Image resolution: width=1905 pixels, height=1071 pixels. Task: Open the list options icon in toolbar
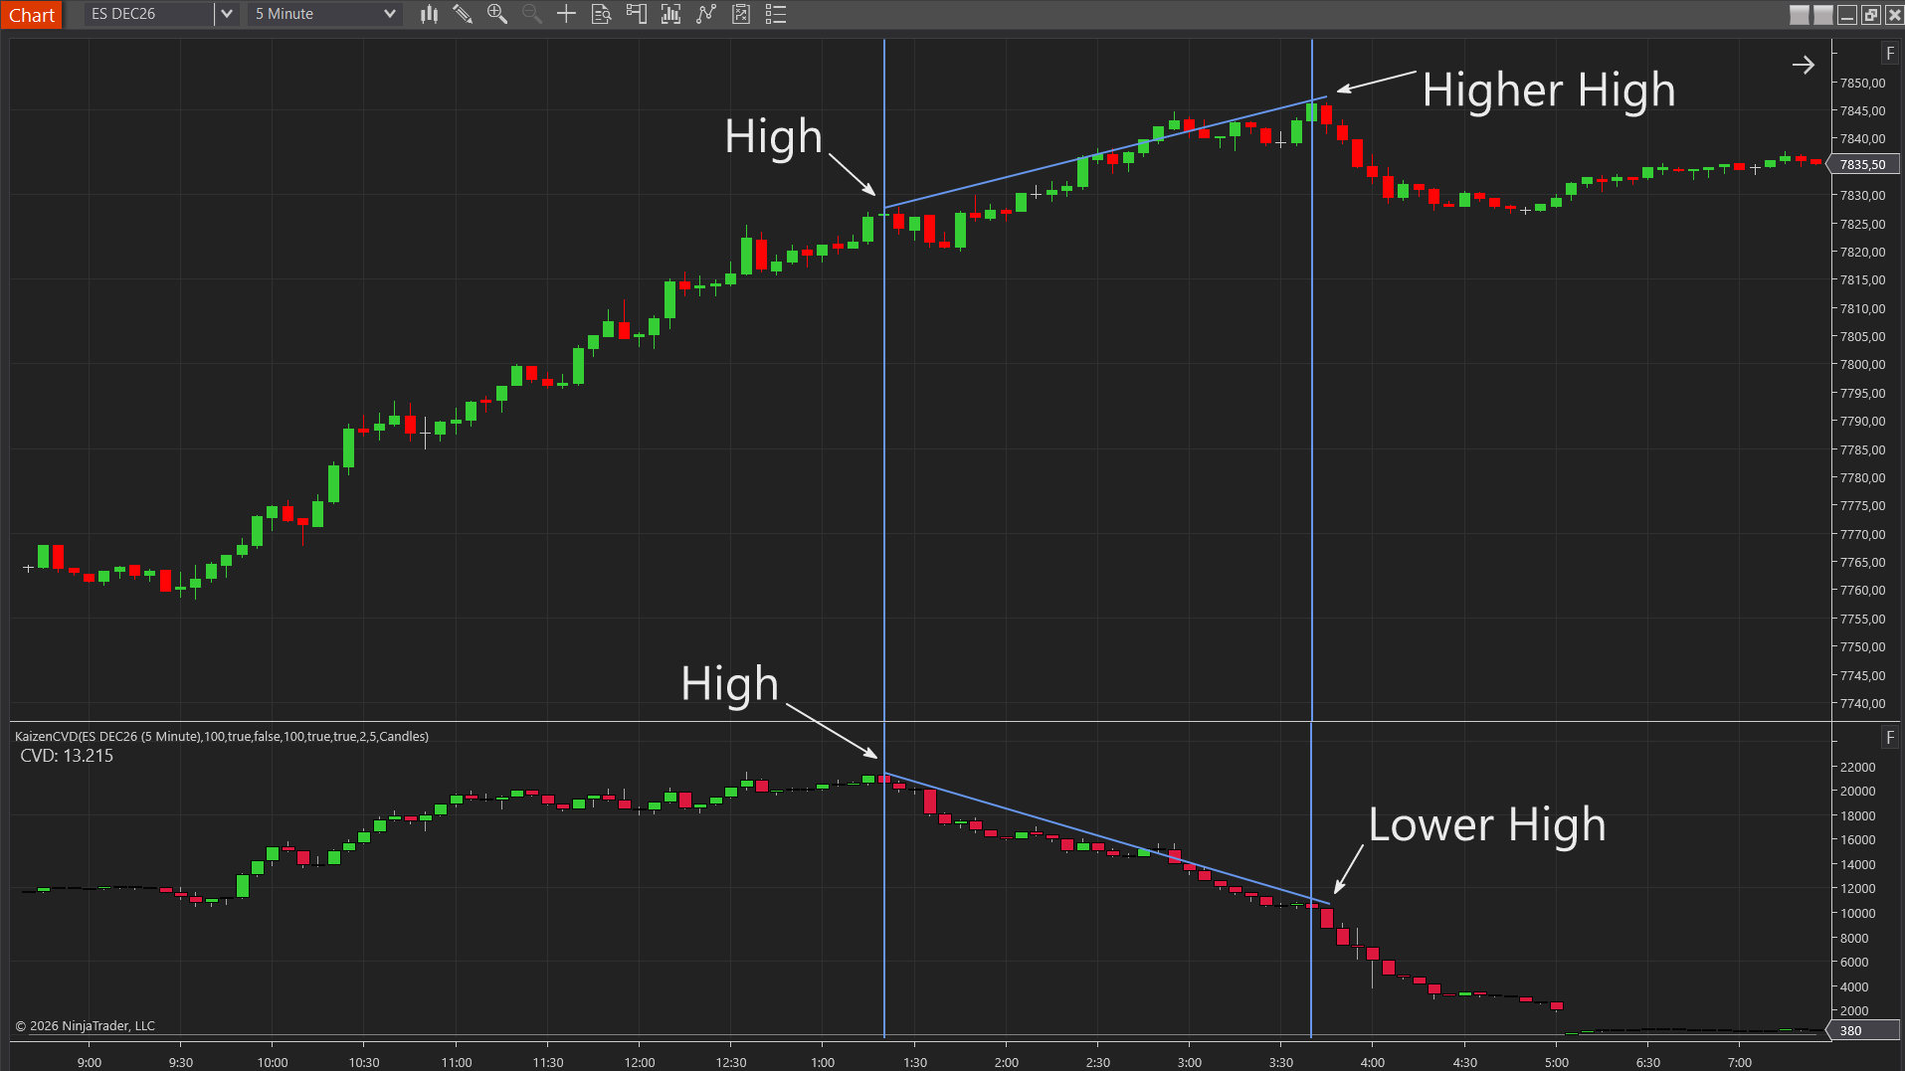coord(776,14)
